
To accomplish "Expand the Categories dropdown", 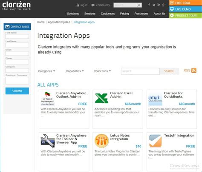I will coord(46,71).
